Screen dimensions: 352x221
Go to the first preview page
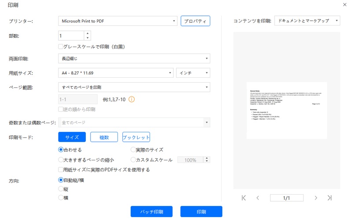pos(244,198)
